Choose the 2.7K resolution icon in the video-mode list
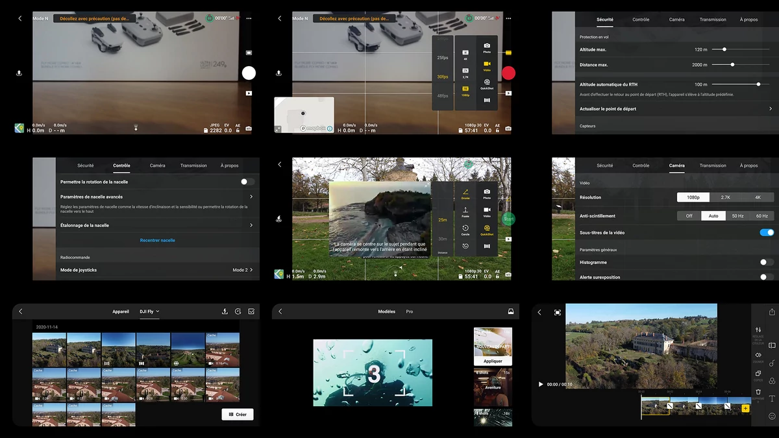The image size is (779, 438). pos(465,72)
